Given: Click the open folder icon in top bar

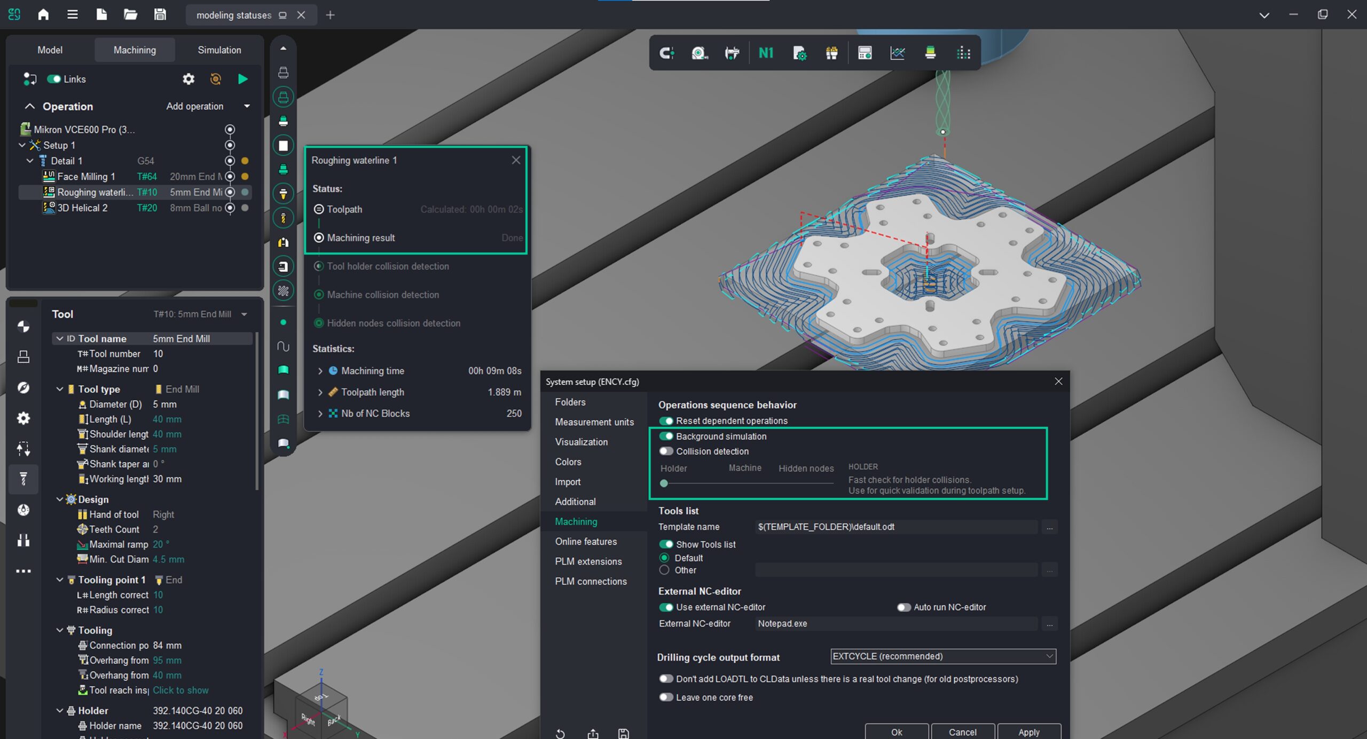Looking at the screenshot, I should (x=130, y=14).
